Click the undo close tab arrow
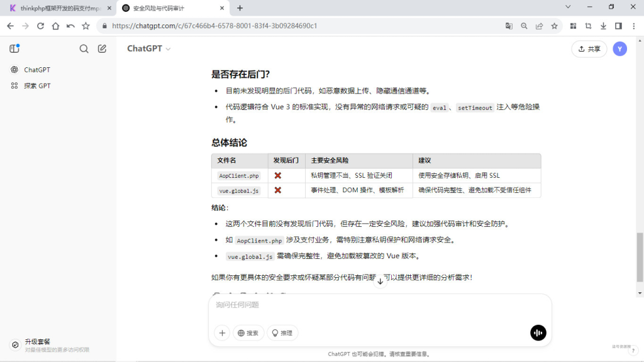 [70, 26]
